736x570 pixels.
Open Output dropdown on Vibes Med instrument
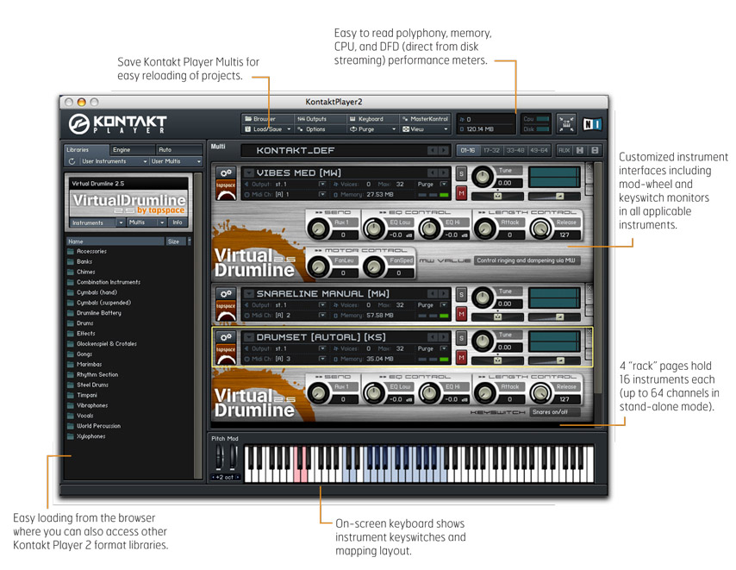coord(322,184)
